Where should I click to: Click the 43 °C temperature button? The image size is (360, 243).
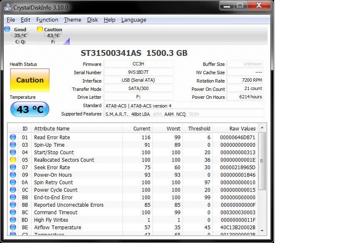30,110
